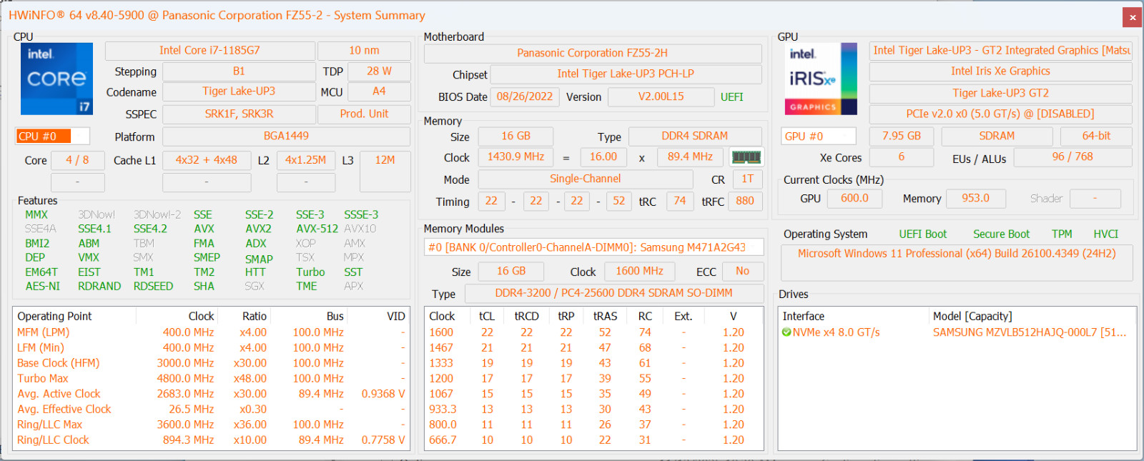The height and width of the screenshot is (461, 1144).
Task: Click the Intel Core i7 logo
Action: 56,79
